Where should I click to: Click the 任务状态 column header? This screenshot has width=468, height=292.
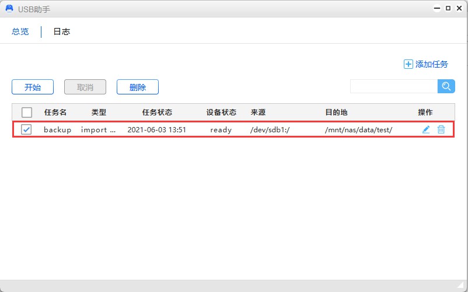(157, 112)
